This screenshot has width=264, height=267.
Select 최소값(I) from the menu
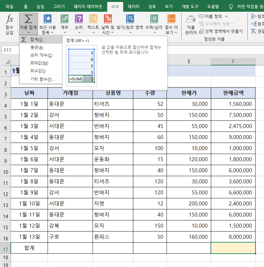tap(41, 71)
